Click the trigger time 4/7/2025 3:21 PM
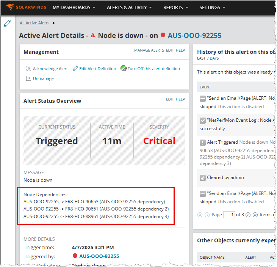 (93, 247)
